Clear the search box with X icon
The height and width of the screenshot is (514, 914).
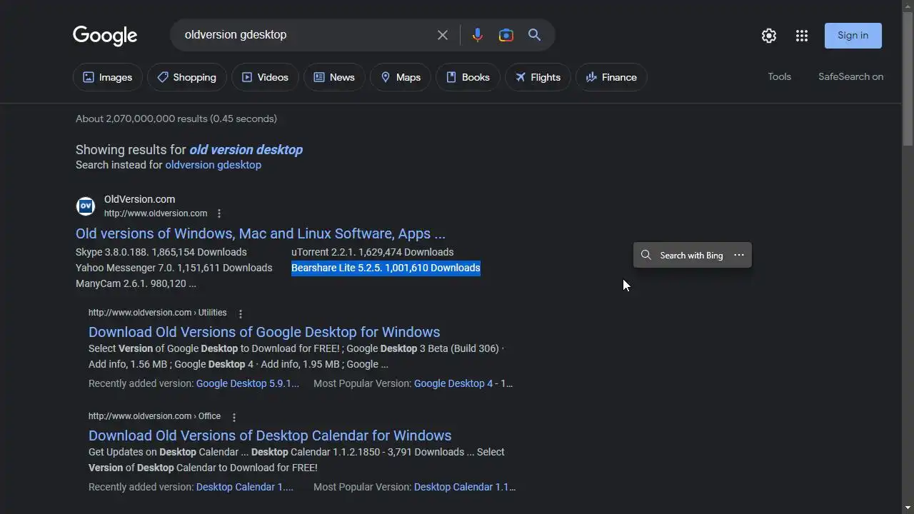[x=443, y=35]
